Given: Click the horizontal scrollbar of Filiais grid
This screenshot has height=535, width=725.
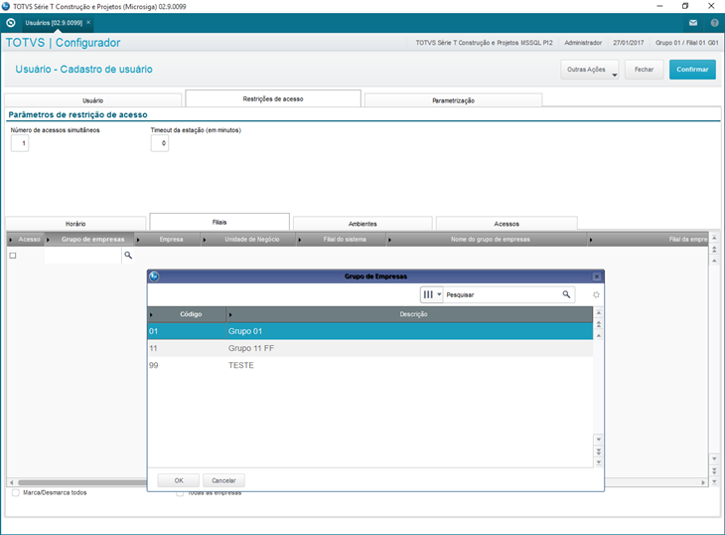Looking at the screenshot, I should [81, 482].
